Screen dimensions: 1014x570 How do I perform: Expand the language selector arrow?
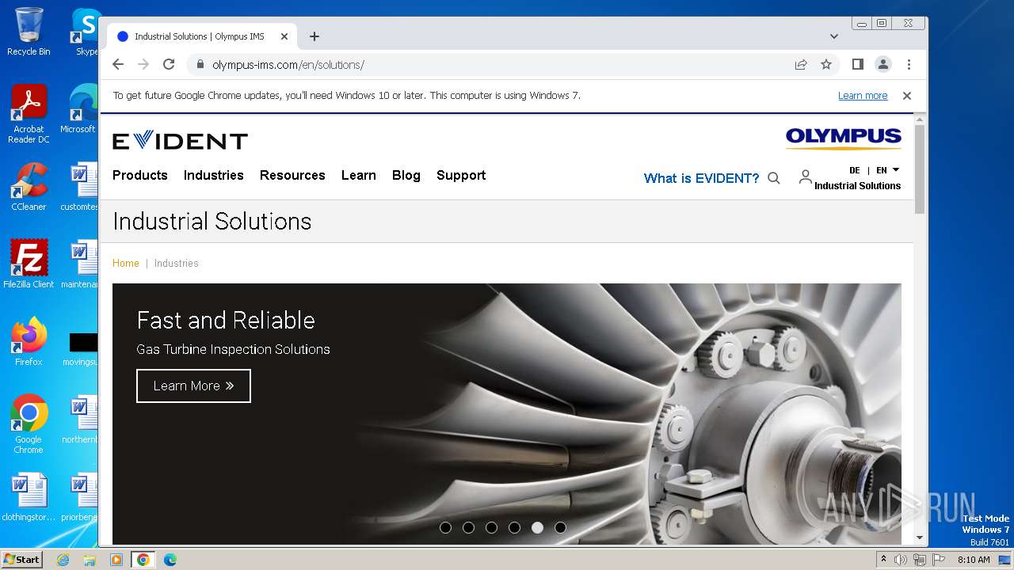[x=896, y=169]
